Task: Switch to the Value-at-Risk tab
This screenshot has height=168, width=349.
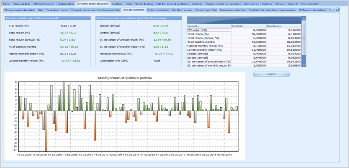Action: click(21, 4)
